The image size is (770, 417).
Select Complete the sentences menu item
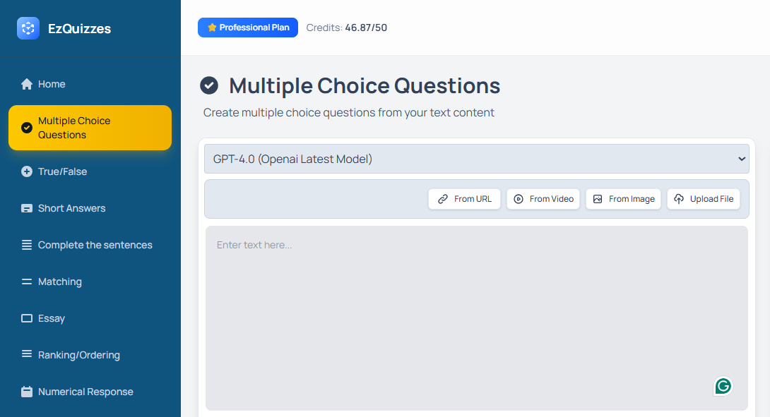point(95,245)
